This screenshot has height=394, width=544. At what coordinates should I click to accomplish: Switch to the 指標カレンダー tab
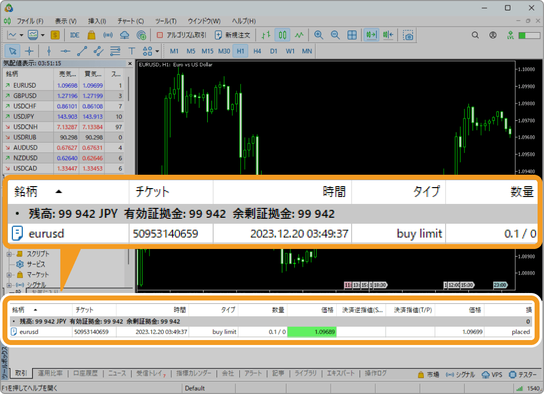click(x=193, y=373)
